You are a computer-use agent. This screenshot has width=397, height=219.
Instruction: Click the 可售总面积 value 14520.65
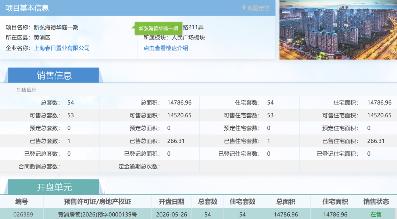[x=179, y=116]
